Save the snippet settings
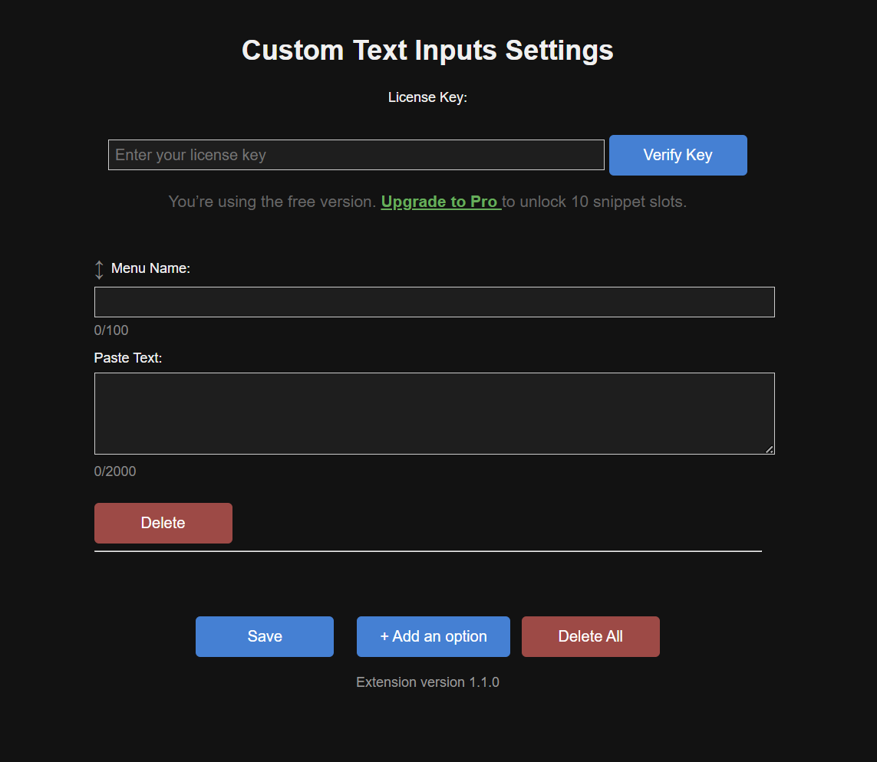The width and height of the screenshot is (877, 762). pyautogui.click(x=265, y=636)
